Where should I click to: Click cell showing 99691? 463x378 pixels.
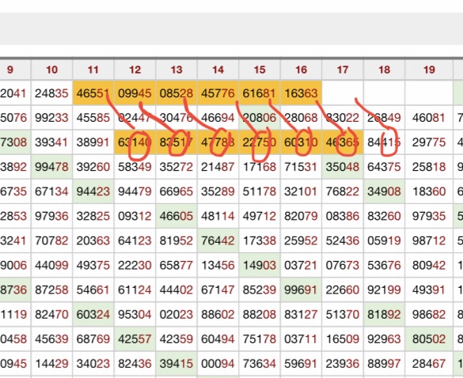point(301,289)
